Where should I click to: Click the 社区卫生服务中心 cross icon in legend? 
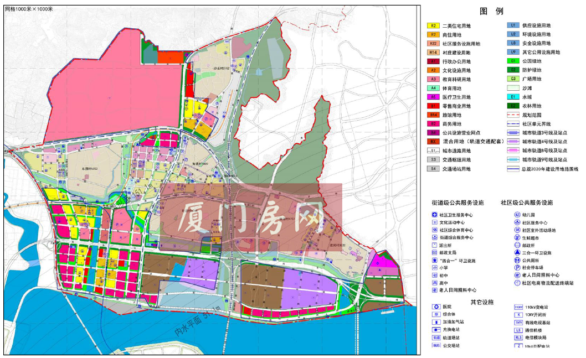click(x=435, y=215)
